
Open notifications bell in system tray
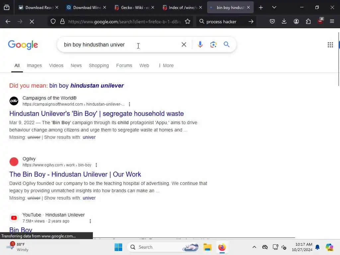click(x=317, y=247)
